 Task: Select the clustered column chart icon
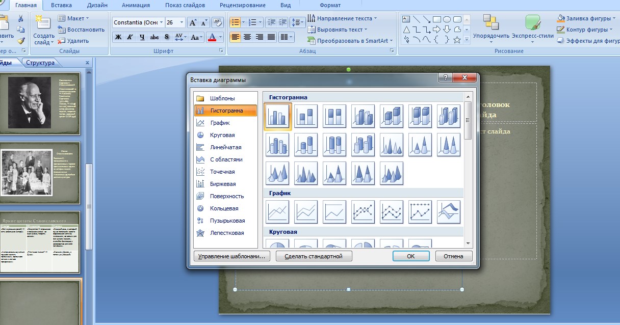click(x=278, y=116)
